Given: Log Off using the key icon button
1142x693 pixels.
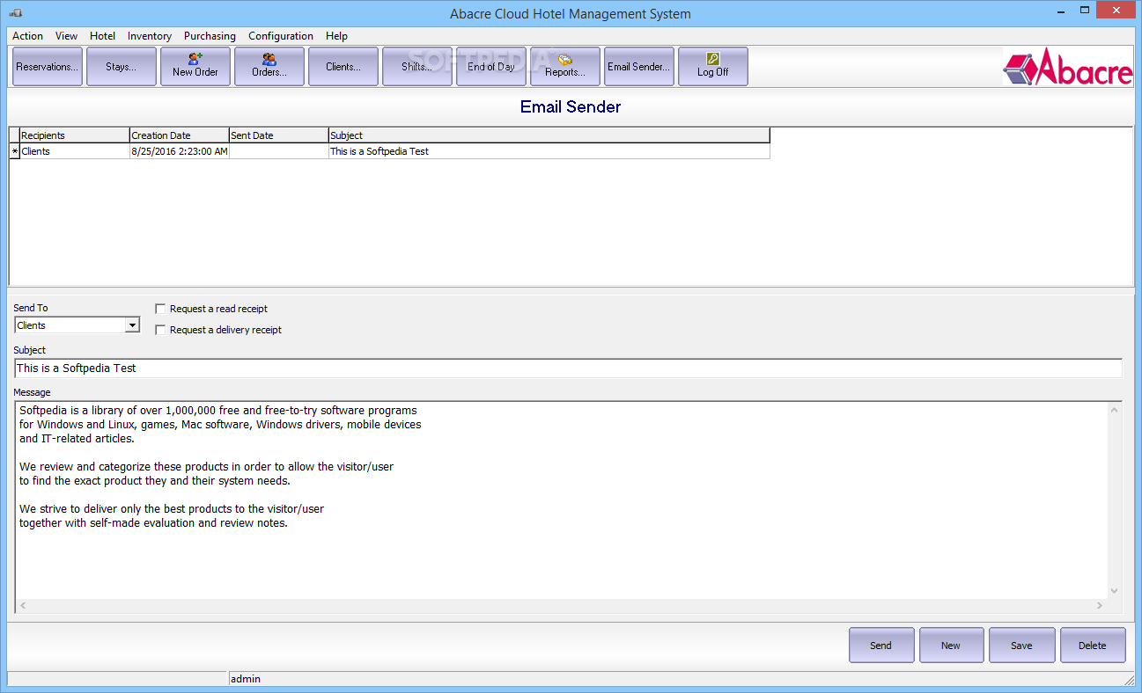Looking at the screenshot, I should (712, 67).
